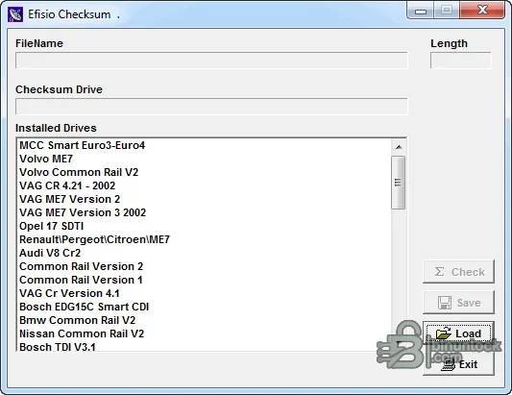This screenshot has height=395, width=512.
Task: Click the Check button with the sigma icon
Action: [458, 271]
